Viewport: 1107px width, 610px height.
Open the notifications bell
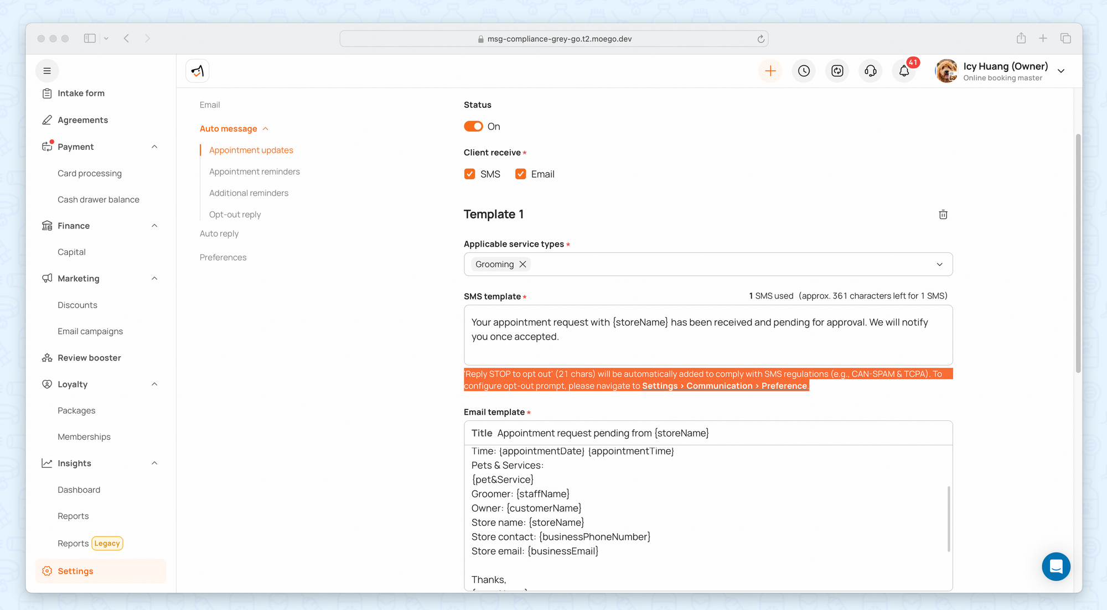tap(904, 71)
